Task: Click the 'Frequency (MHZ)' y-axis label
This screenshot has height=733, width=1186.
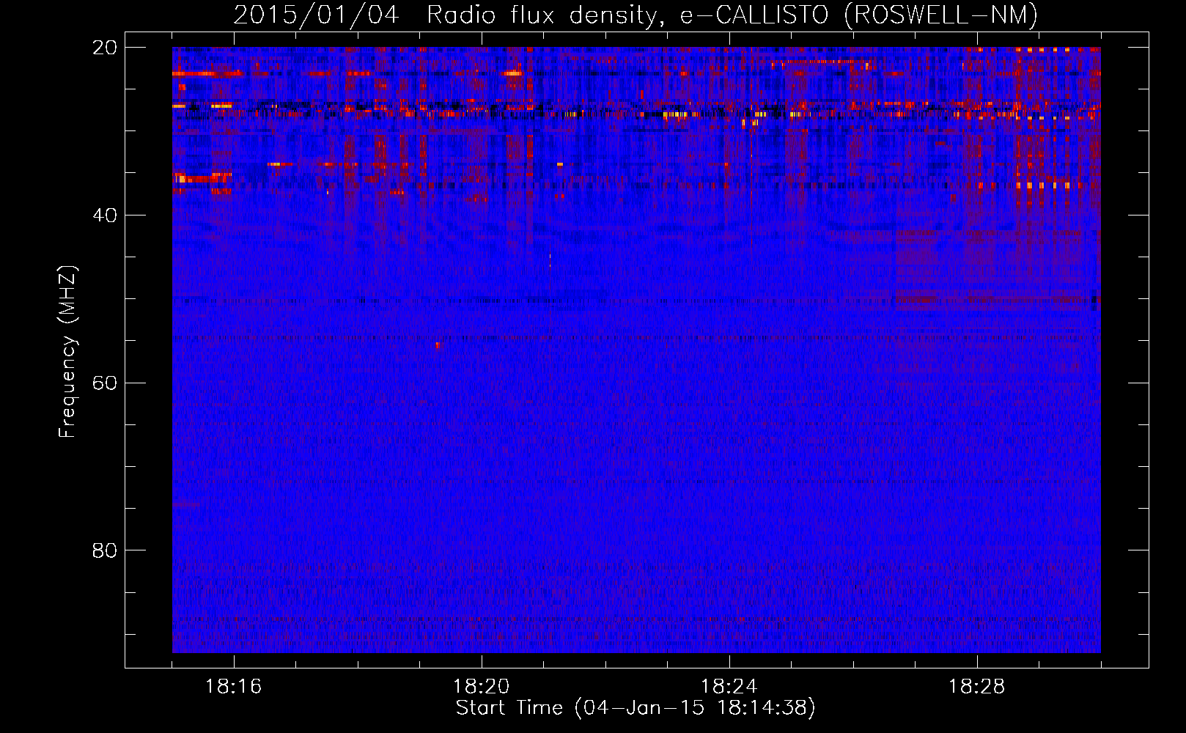Action: coord(67,352)
